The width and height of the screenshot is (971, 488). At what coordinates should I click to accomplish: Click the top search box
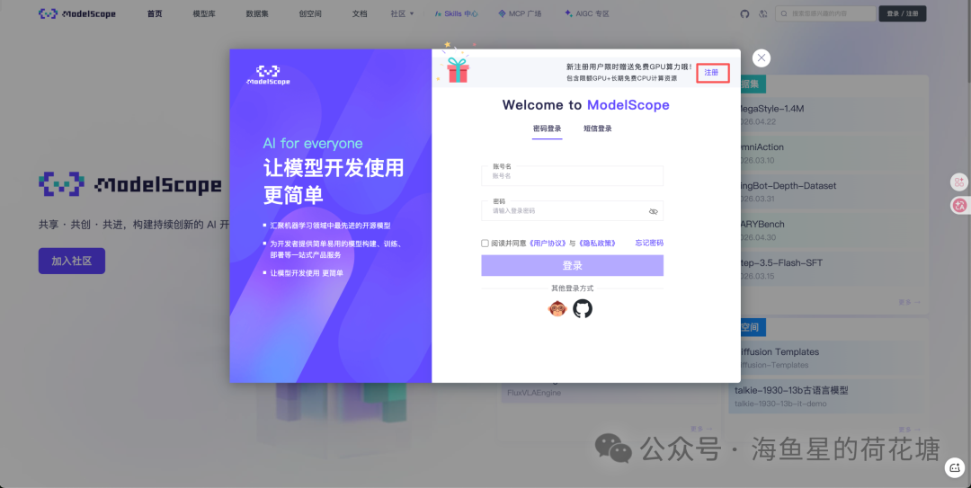click(825, 13)
